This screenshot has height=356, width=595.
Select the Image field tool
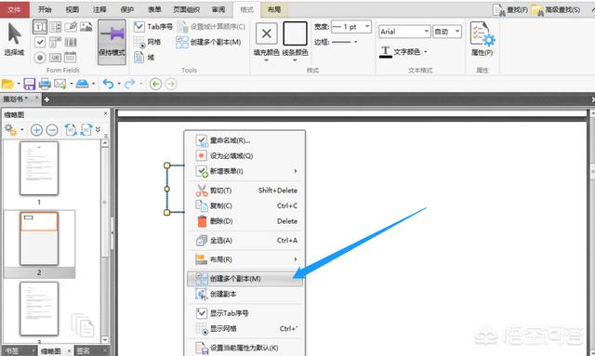point(86,27)
